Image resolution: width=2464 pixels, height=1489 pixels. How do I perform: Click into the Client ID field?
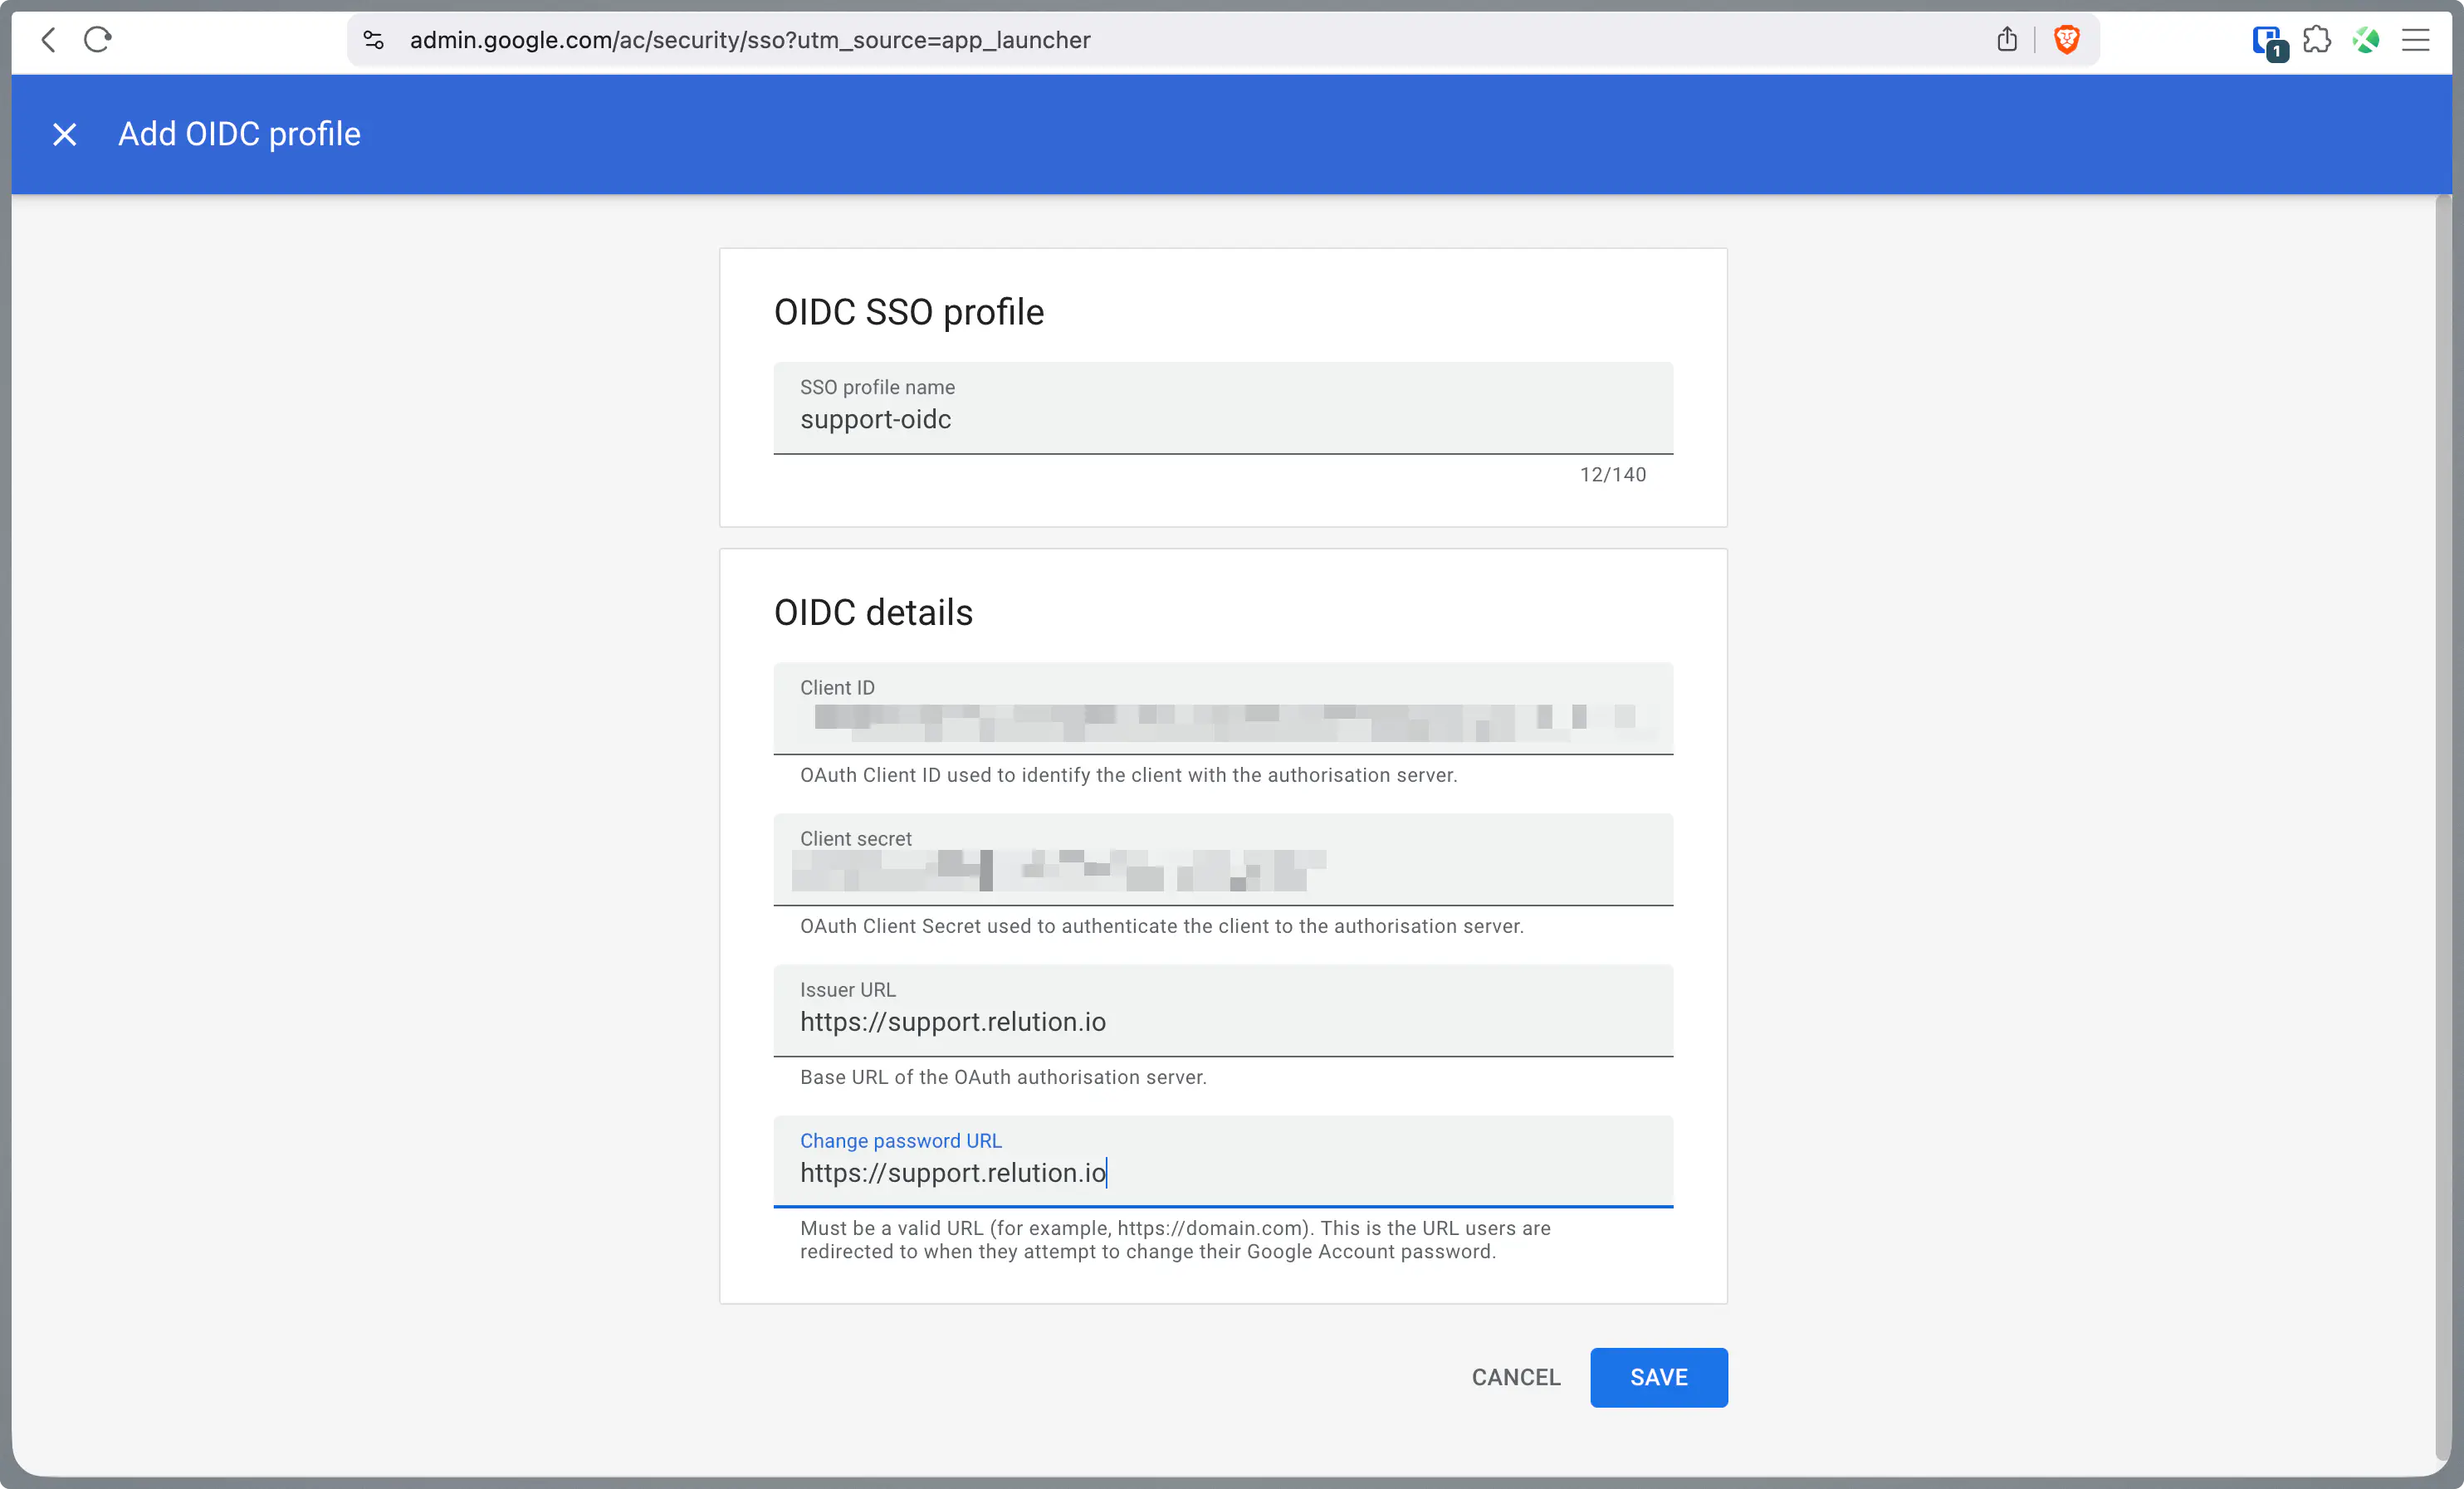coord(1222,717)
